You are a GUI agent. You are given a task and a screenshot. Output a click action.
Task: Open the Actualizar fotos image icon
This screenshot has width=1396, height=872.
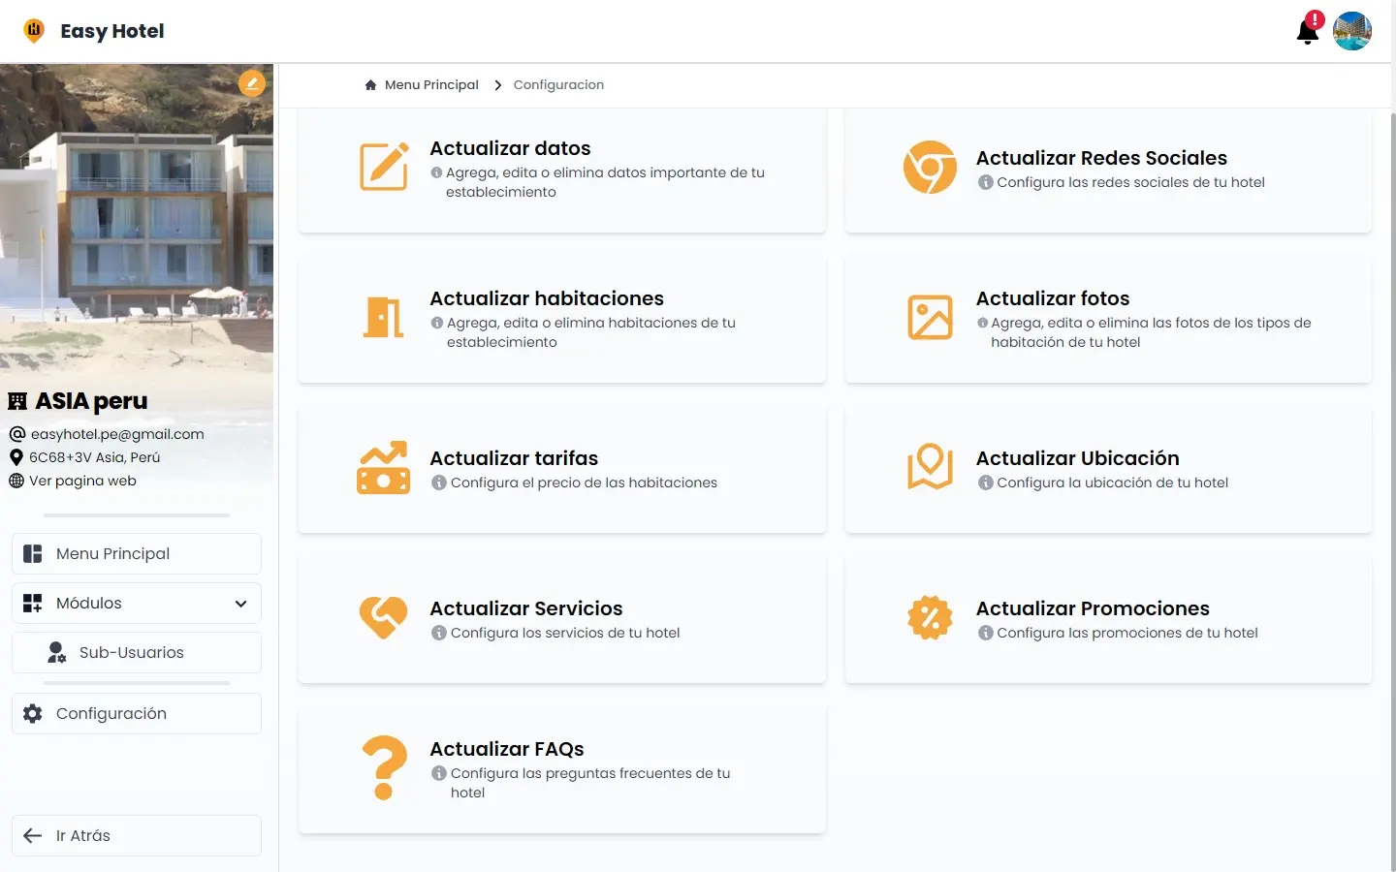coord(930,317)
